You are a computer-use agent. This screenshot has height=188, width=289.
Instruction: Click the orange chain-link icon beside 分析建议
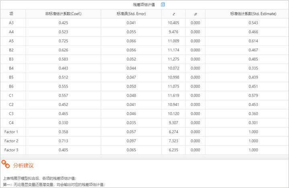coord(6,164)
